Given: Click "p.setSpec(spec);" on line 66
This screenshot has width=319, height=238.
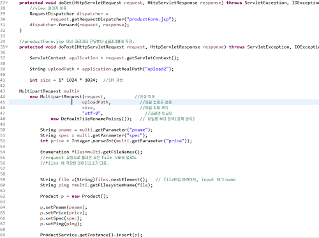Looking at the screenshot, I should click(x=61, y=218).
